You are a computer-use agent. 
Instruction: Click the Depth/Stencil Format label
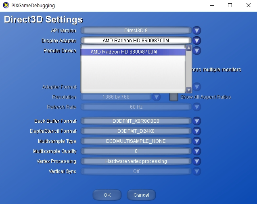53,131
